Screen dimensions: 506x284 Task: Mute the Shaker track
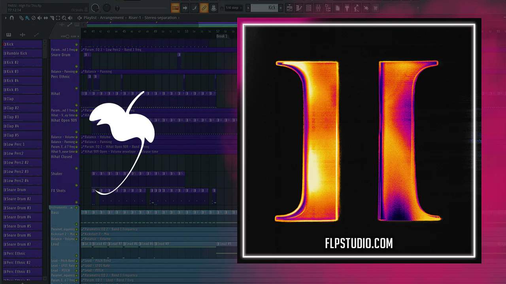click(77, 185)
